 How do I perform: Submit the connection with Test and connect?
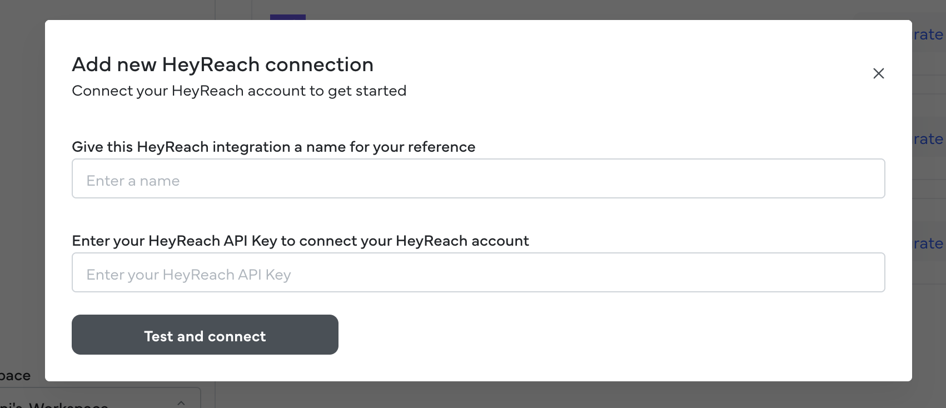click(205, 335)
